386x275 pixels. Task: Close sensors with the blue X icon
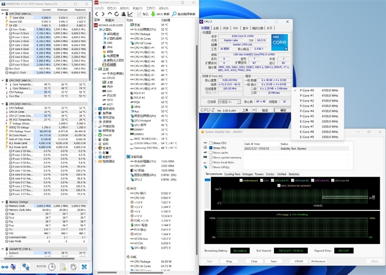pyautogui.click(x=84, y=267)
